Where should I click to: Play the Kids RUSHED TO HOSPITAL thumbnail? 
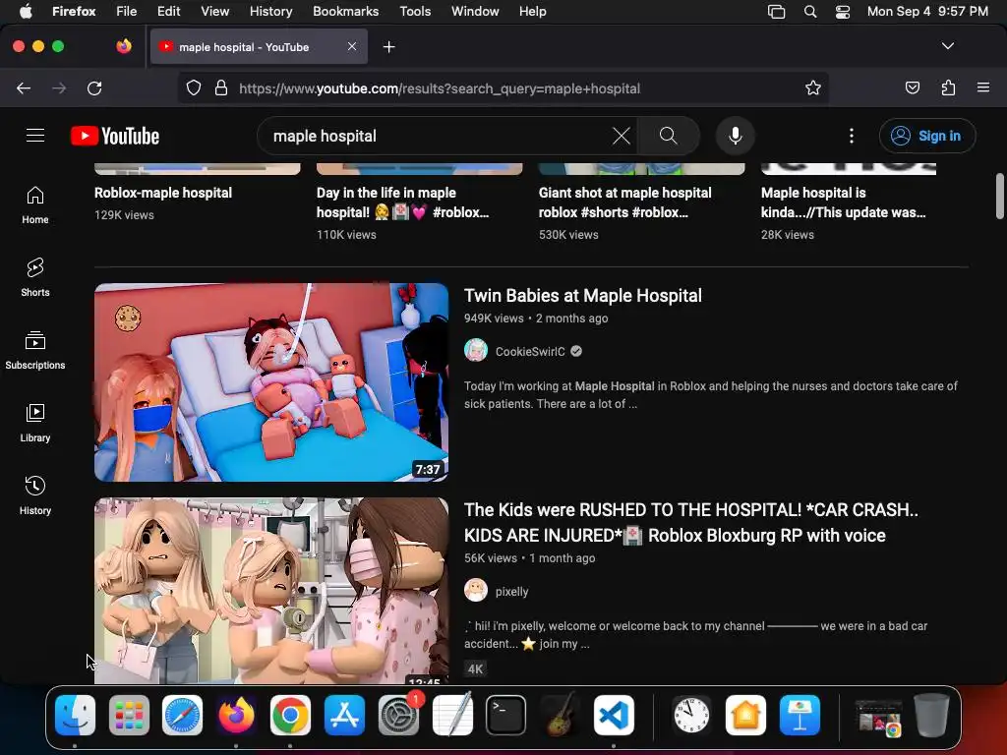[271, 591]
